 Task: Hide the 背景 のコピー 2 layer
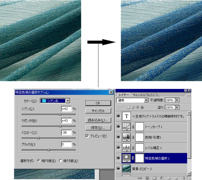point(118,169)
